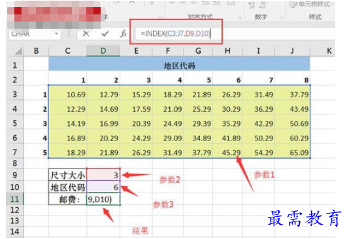Select column I header

[258, 51]
